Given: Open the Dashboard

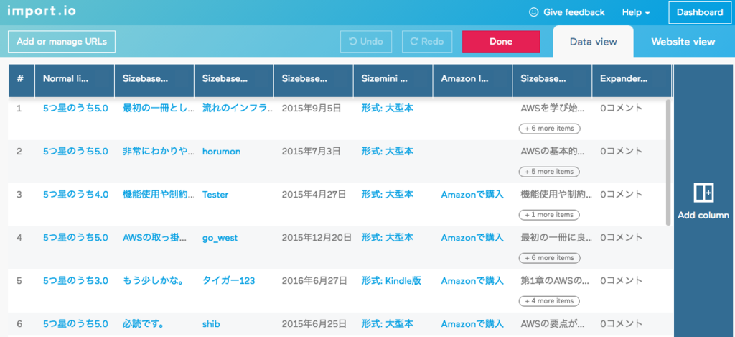Looking at the screenshot, I should [699, 13].
